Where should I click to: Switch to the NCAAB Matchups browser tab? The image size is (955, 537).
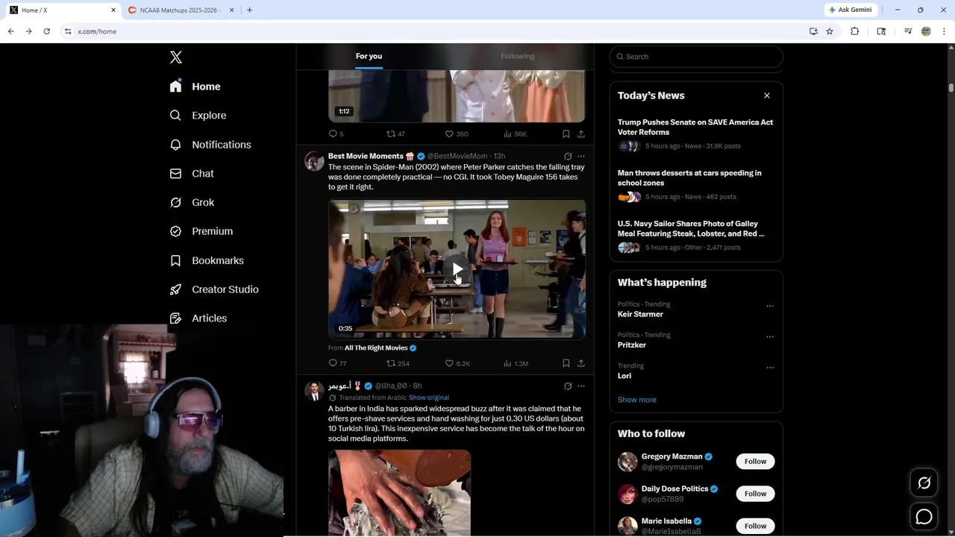pos(180,10)
